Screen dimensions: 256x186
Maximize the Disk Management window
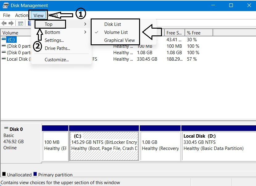pyautogui.click(x=231, y=5)
